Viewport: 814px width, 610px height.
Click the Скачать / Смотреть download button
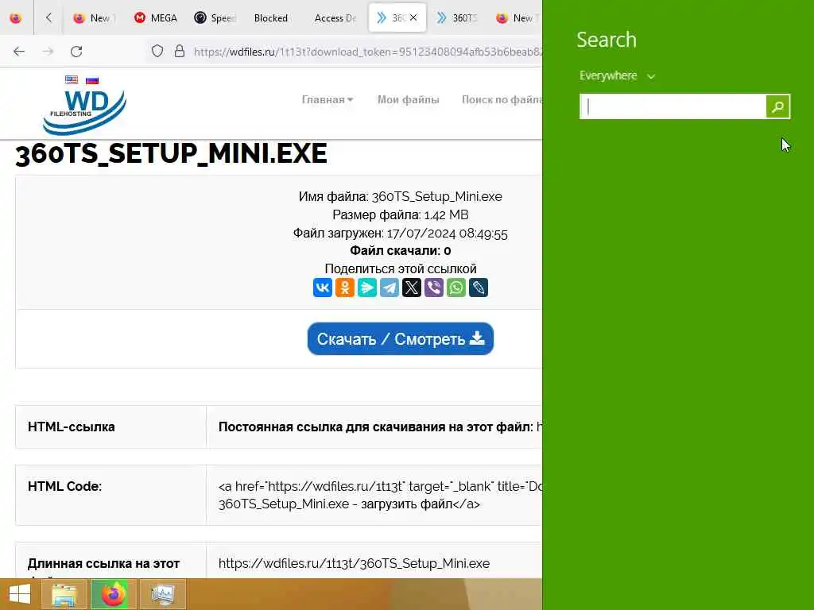[x=401, y=338]
